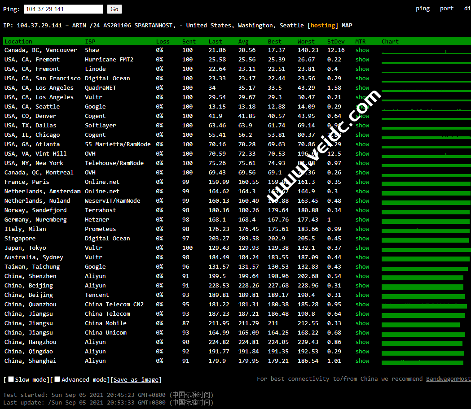Open the port link in top navigation
This screenshot has height=409, width=471.
[x=446, y=9]
